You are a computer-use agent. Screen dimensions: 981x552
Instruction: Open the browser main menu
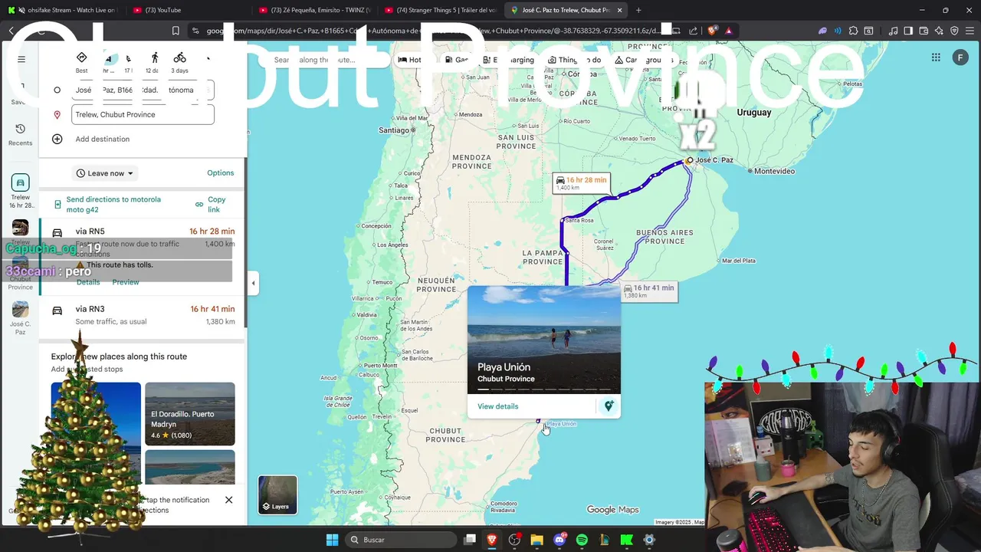pos(970,31)
